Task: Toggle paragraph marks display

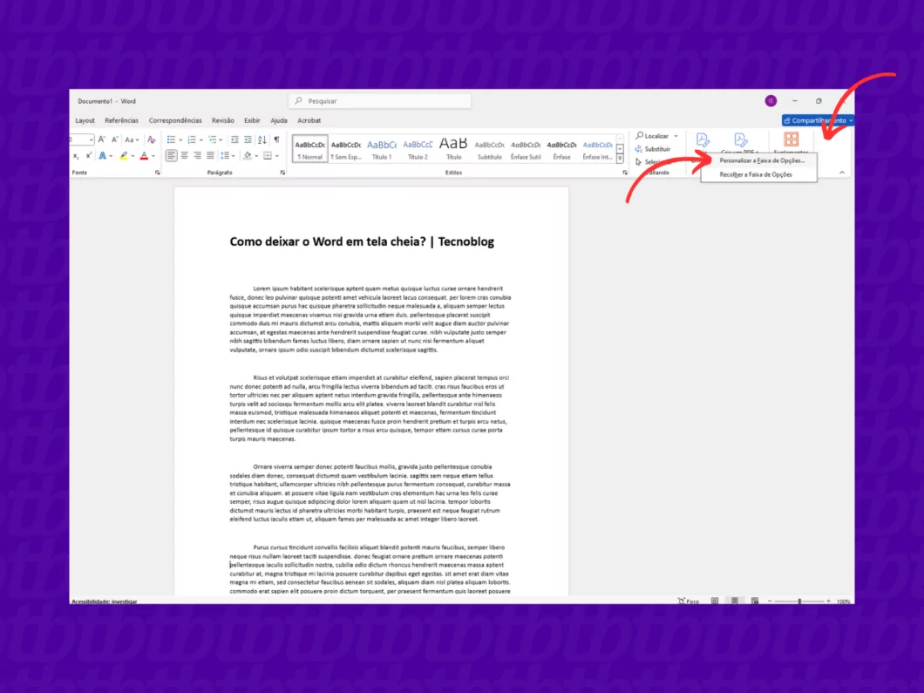Action: (x=276, y=139)
